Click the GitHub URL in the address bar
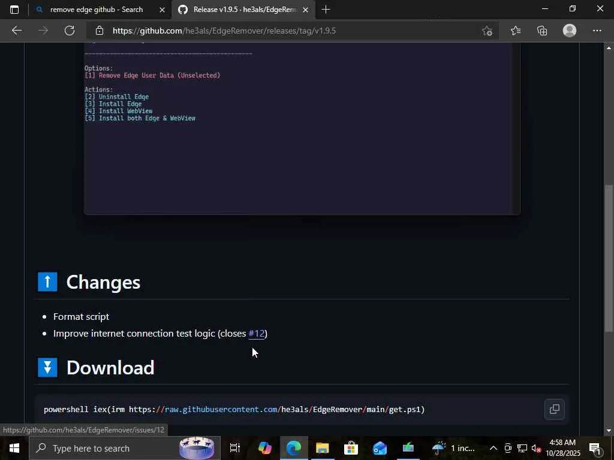 coord(224,31)
